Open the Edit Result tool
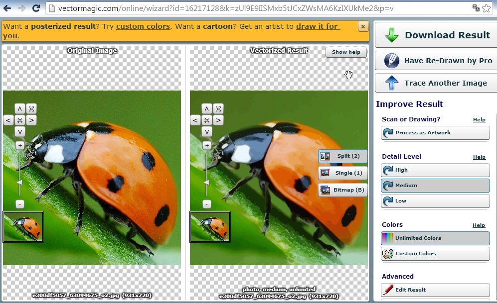 [435, 290]
